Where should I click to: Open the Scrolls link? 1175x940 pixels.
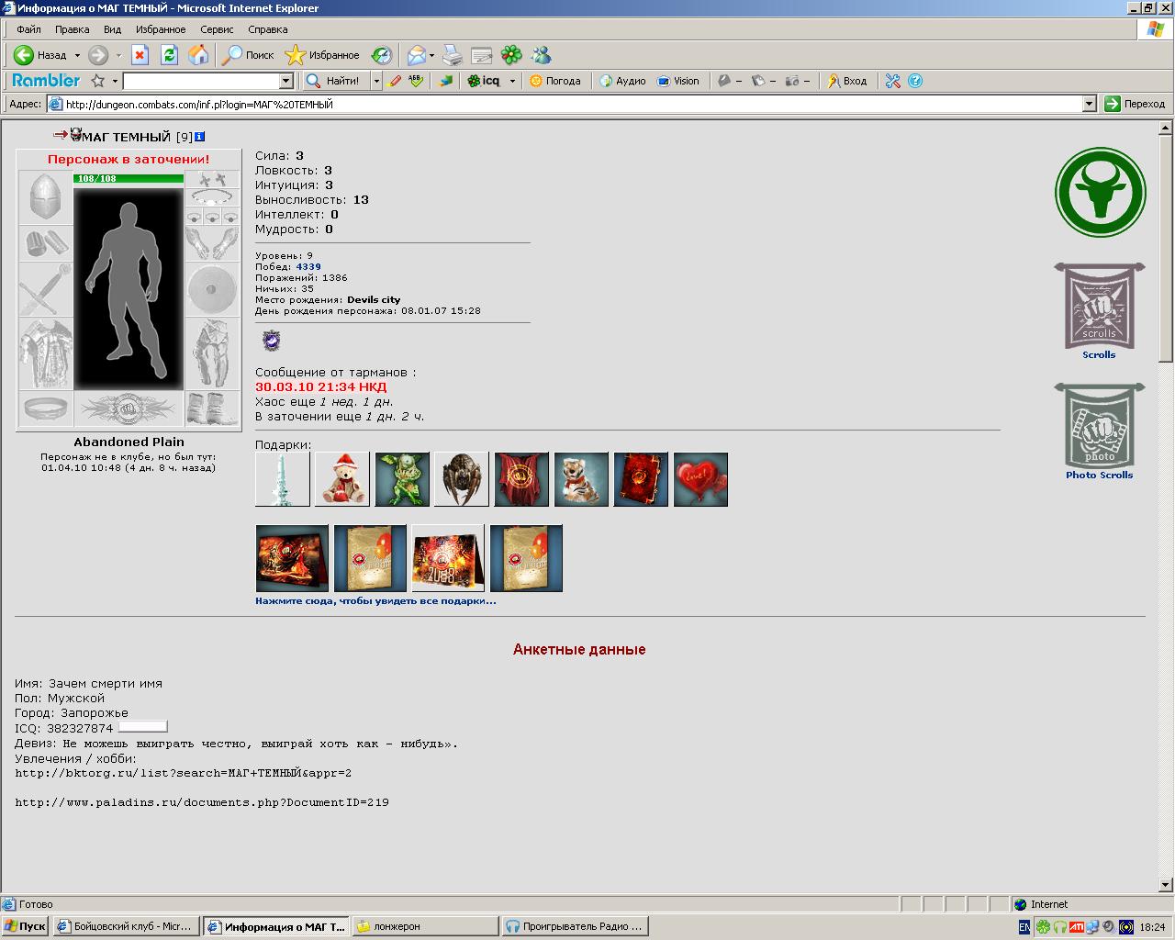1099,354
